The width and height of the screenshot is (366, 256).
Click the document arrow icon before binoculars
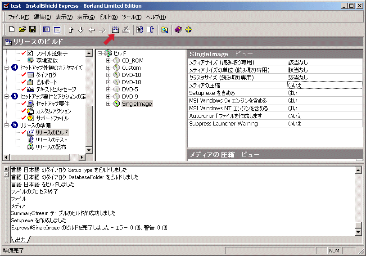(x=150, y=30)
